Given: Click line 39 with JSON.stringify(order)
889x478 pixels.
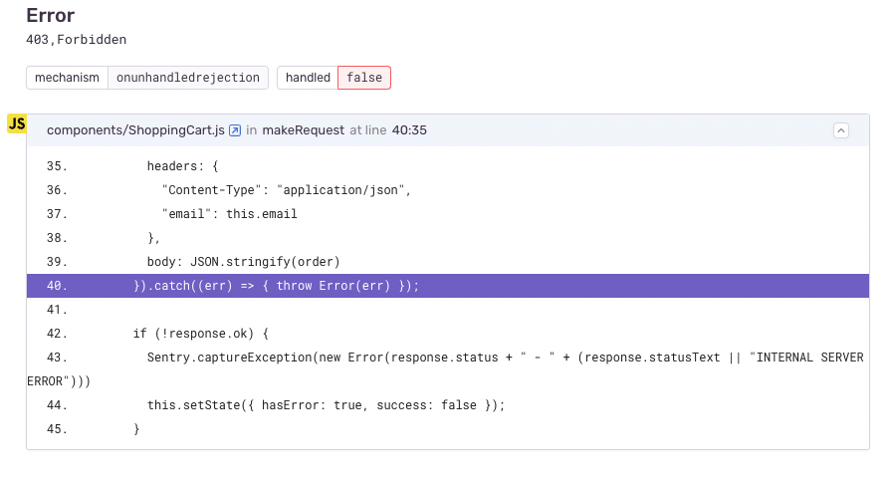Looking at the screenshot, I should pyautogui.click(x=243, y=262).
